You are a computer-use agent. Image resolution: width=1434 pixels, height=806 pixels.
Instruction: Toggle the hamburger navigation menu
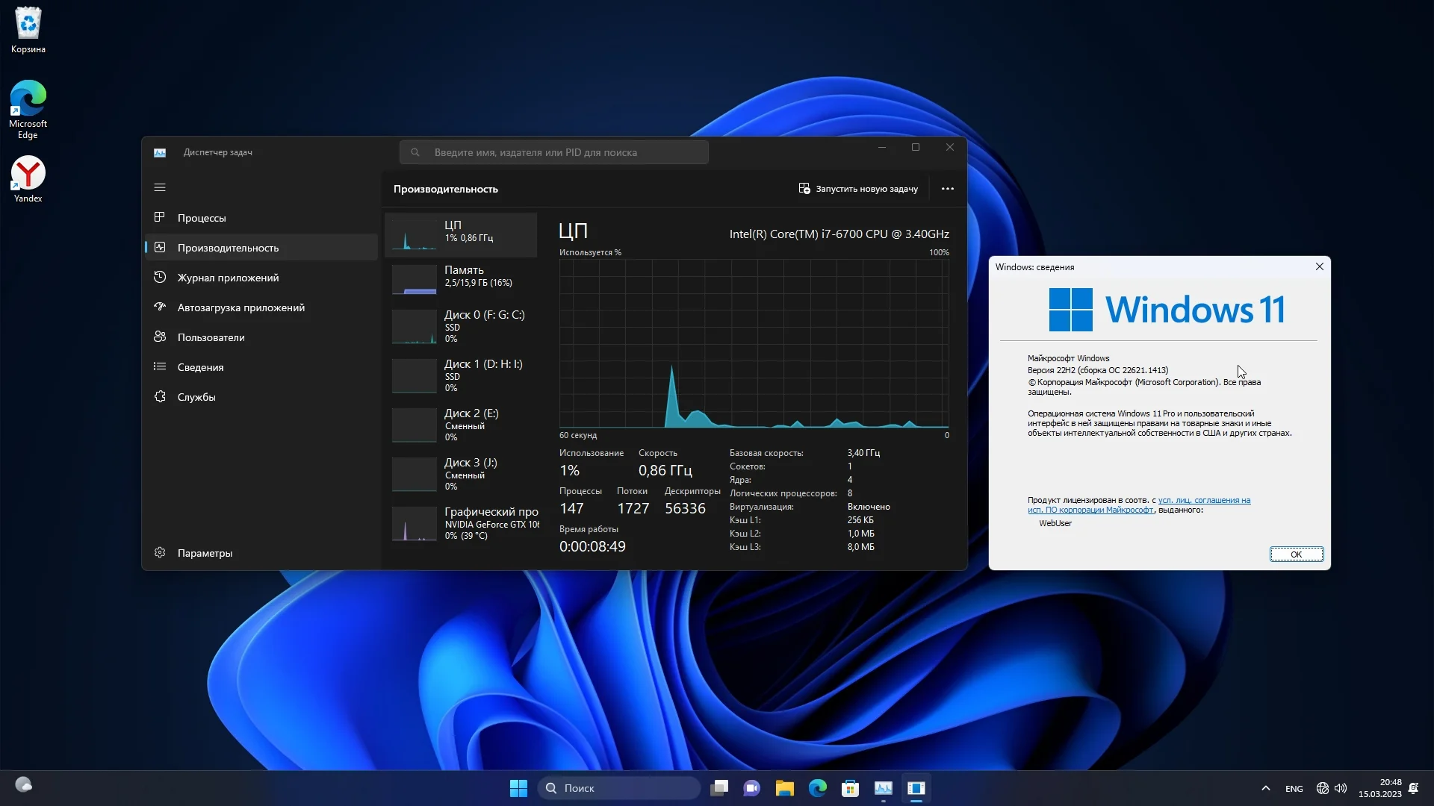click(x=160, y=187)
